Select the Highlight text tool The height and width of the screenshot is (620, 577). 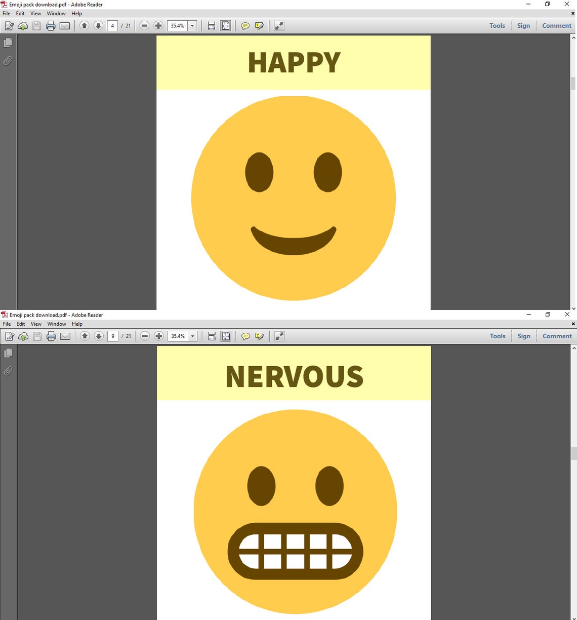pyautogui.click(x=260, y=26)
